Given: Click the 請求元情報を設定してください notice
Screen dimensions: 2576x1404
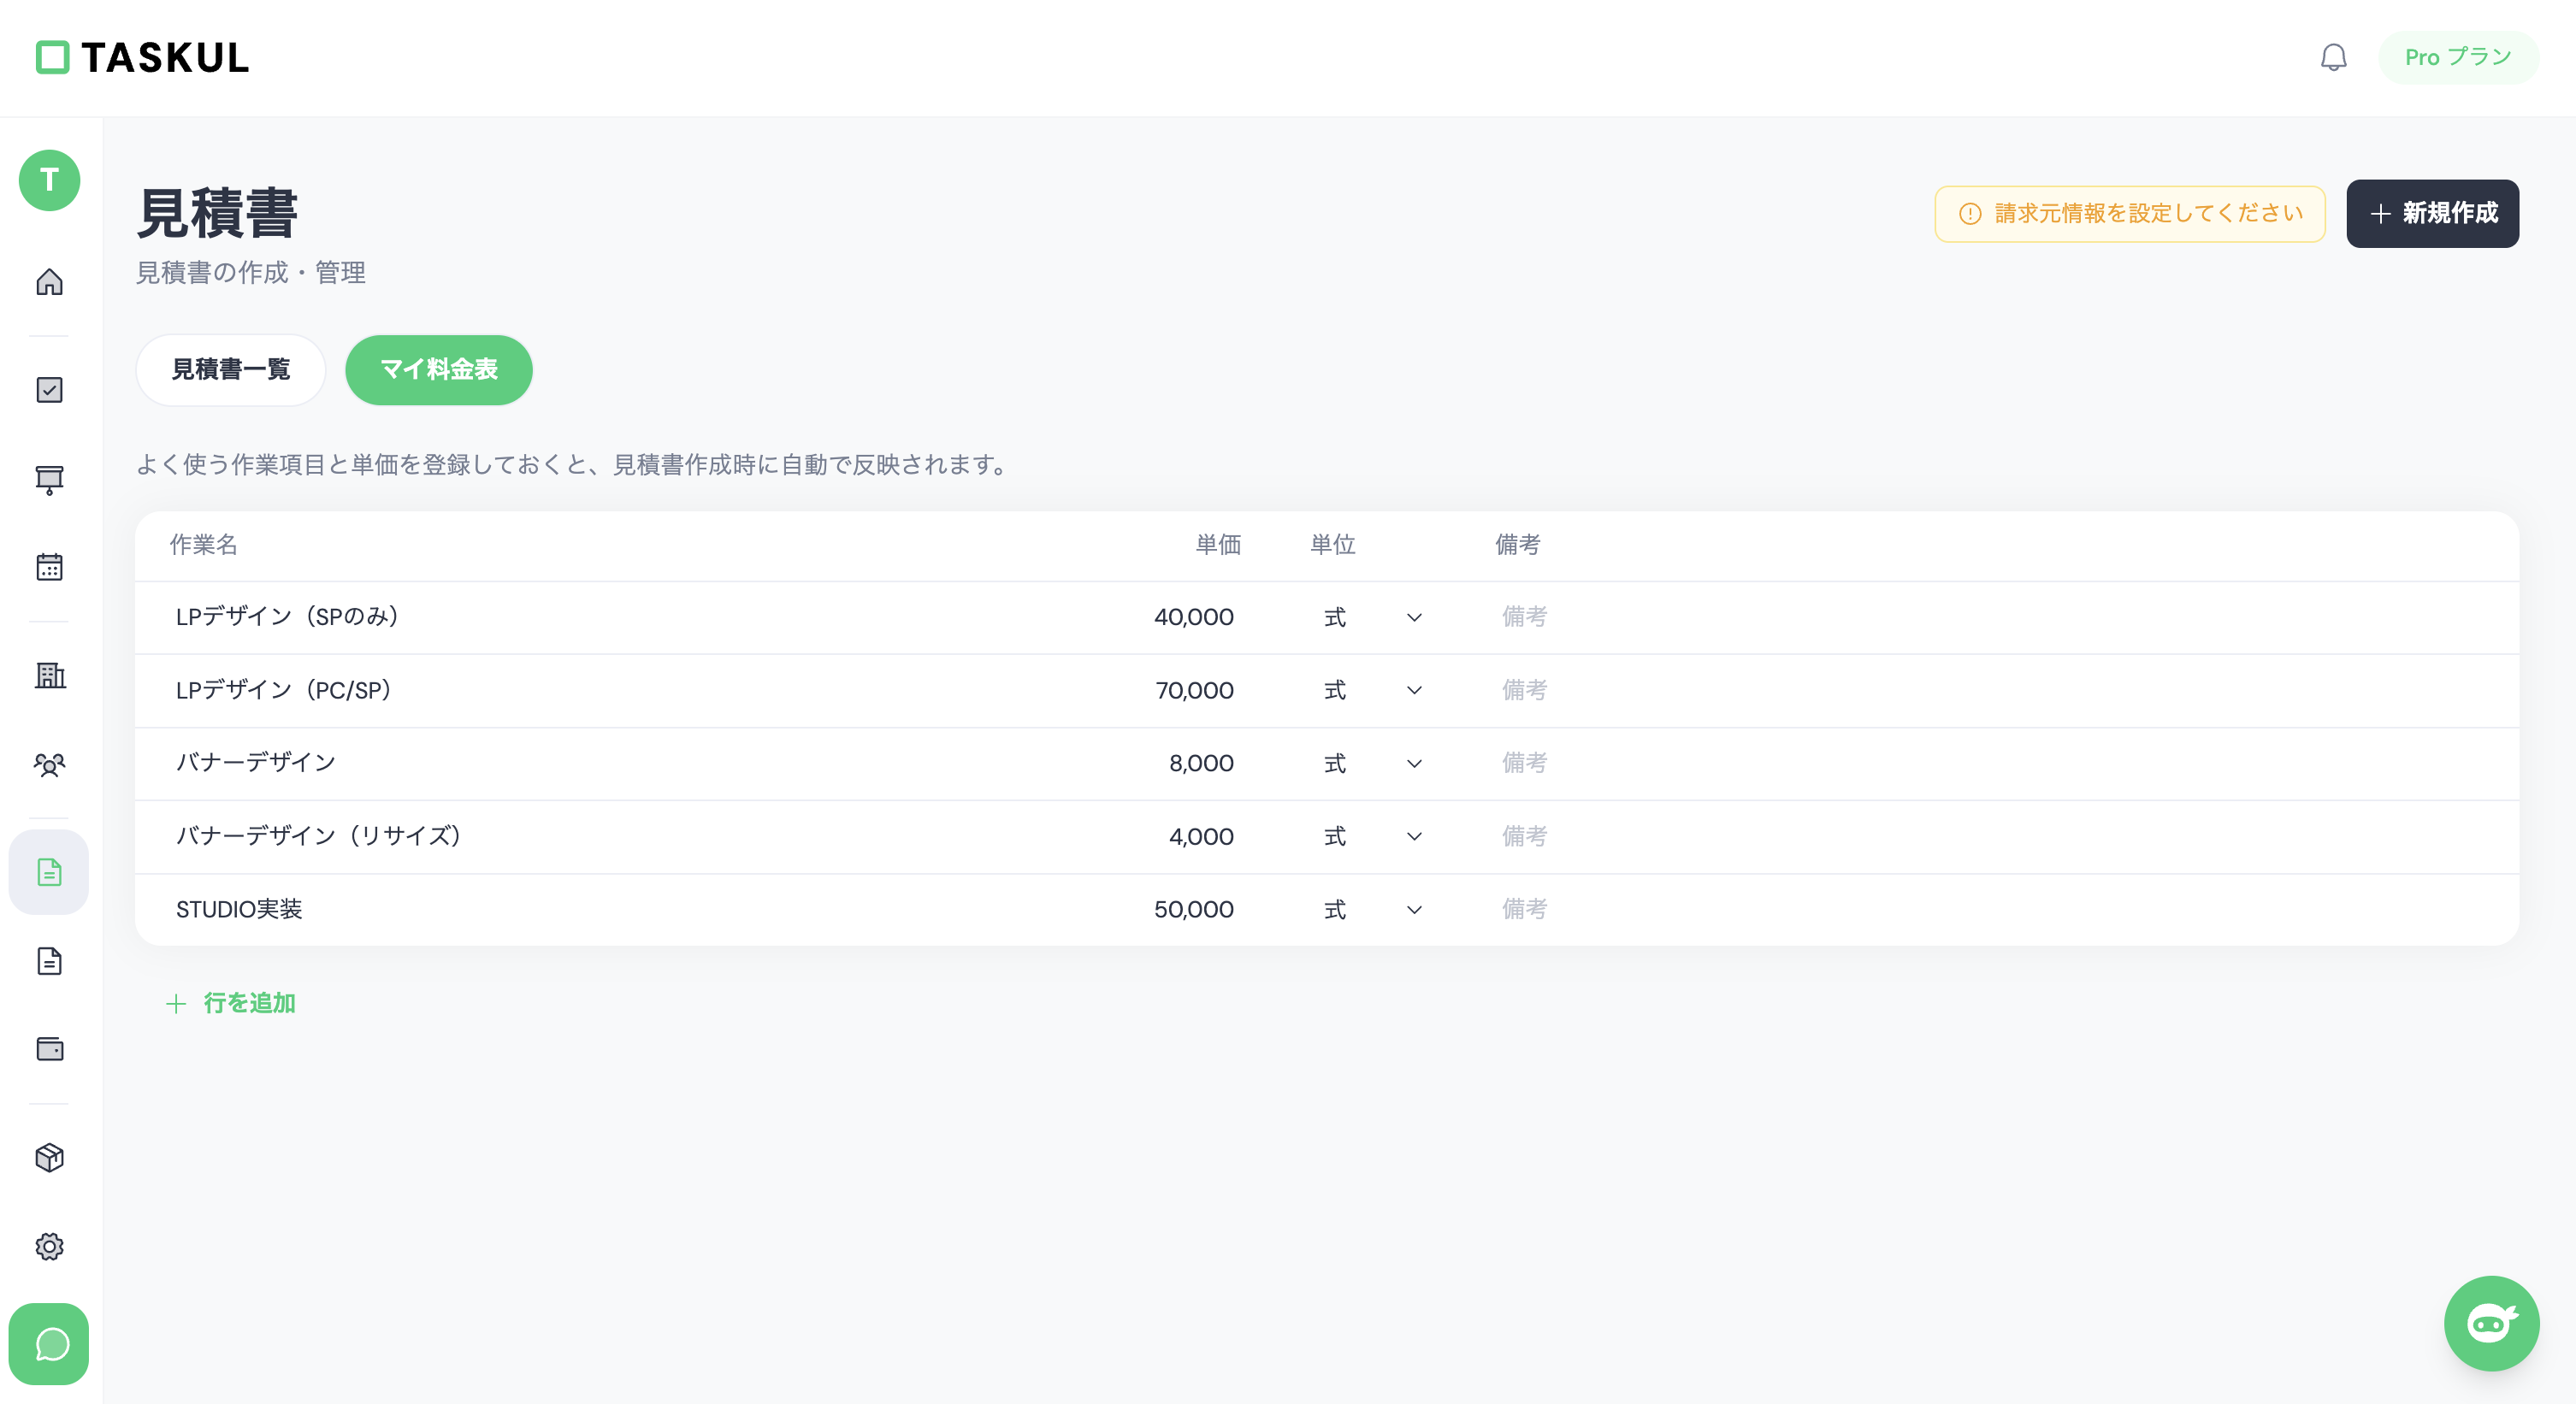Looking at the screenshot, I should [2129, 213].
